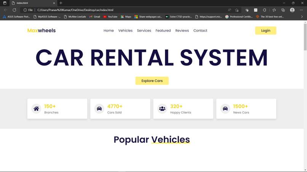Open a new tab with plus button
The image size is (307, 172).
[61, 3]
